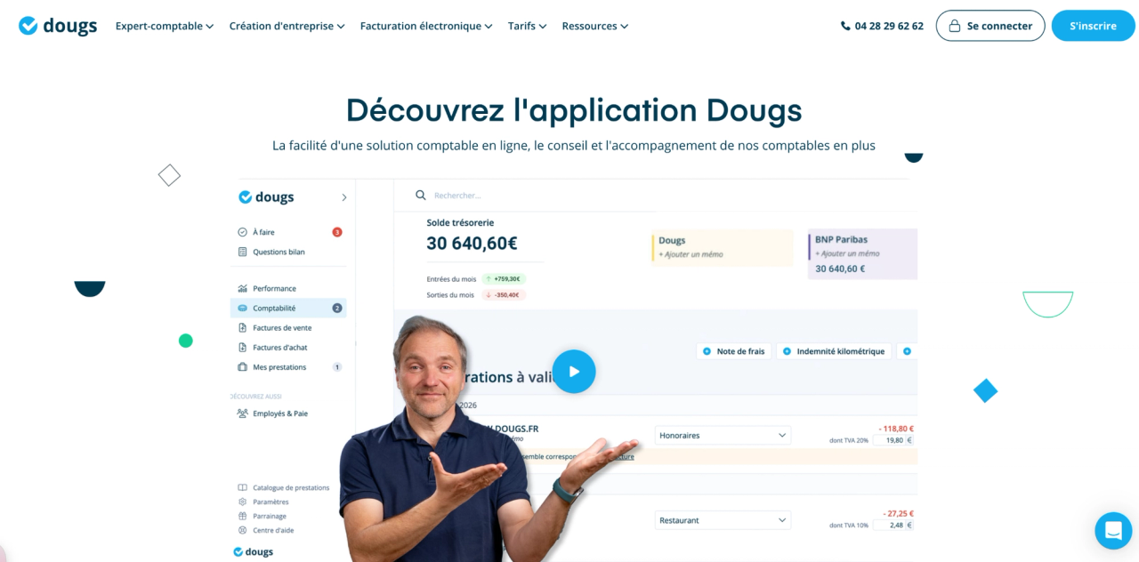Open the Ressources menu

(595, 26)
